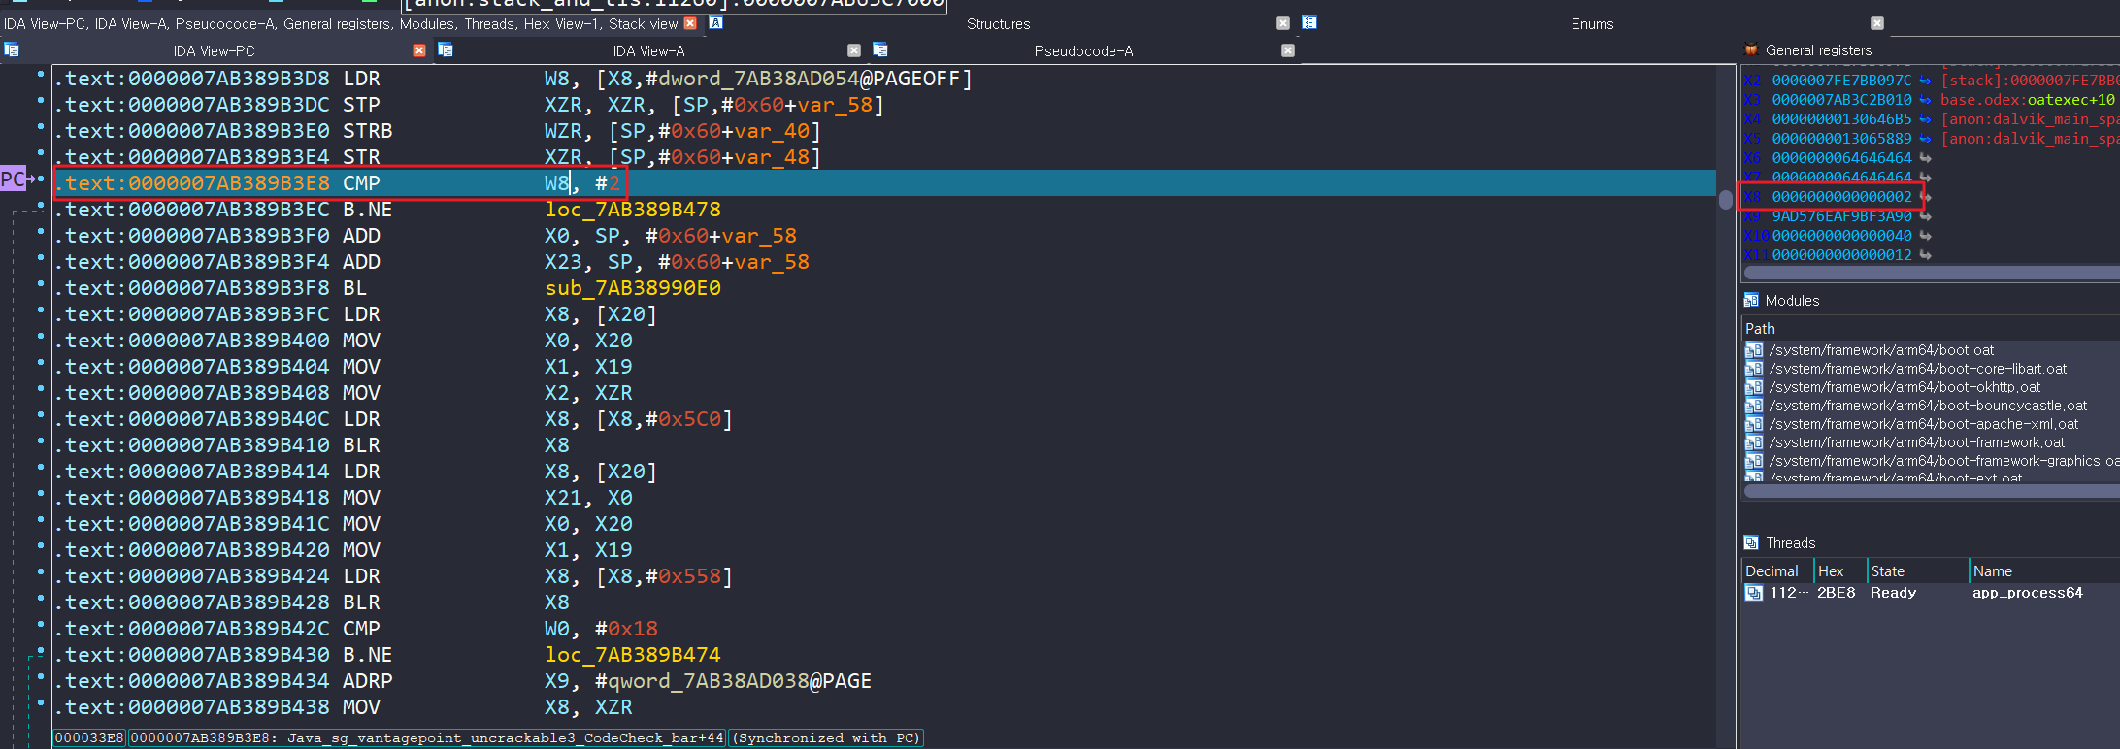Click the Threads panel title icon
This screenshot has height=749, width=2120.
(x=1751, y=542)
